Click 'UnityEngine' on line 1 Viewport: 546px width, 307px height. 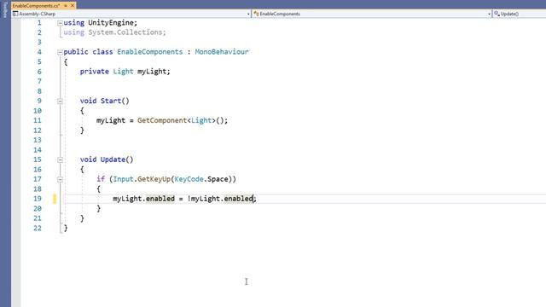pyautogui.click(x=110, y=23)
